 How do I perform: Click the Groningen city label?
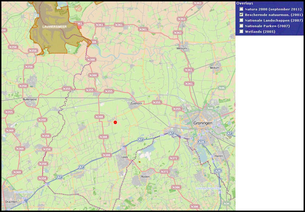[x=203, y=123]
